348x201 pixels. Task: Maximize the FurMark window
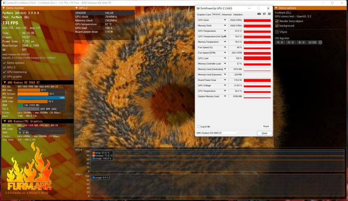coord(332,3)
